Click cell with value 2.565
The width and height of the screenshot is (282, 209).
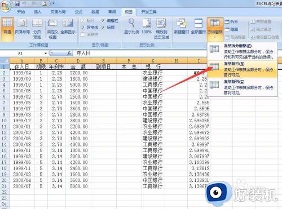pyautogui.click(x=199, y=103)
